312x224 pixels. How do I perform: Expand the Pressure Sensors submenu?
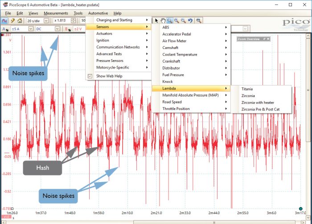click(119, 61)
